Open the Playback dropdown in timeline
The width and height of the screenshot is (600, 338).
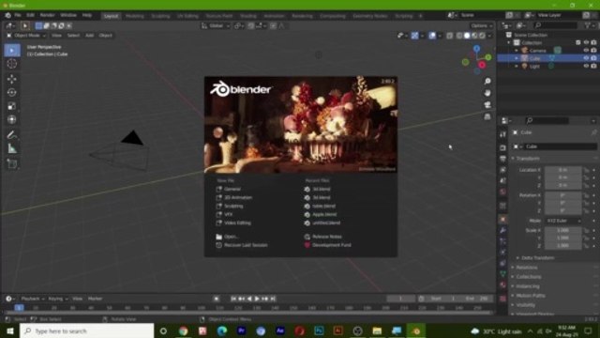[x=32, y=299]
